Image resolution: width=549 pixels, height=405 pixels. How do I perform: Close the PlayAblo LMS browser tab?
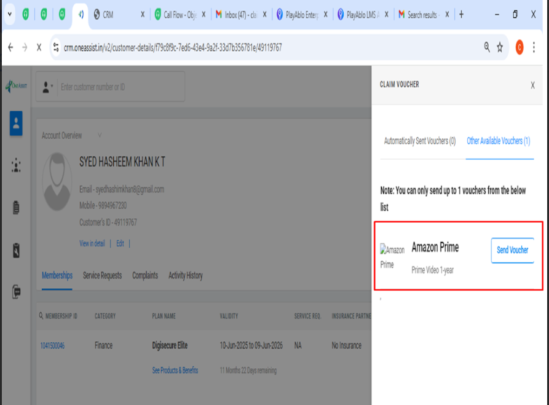(387, 14)
